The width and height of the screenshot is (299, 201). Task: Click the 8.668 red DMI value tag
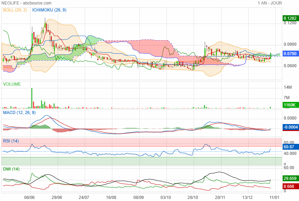(290, 186)
